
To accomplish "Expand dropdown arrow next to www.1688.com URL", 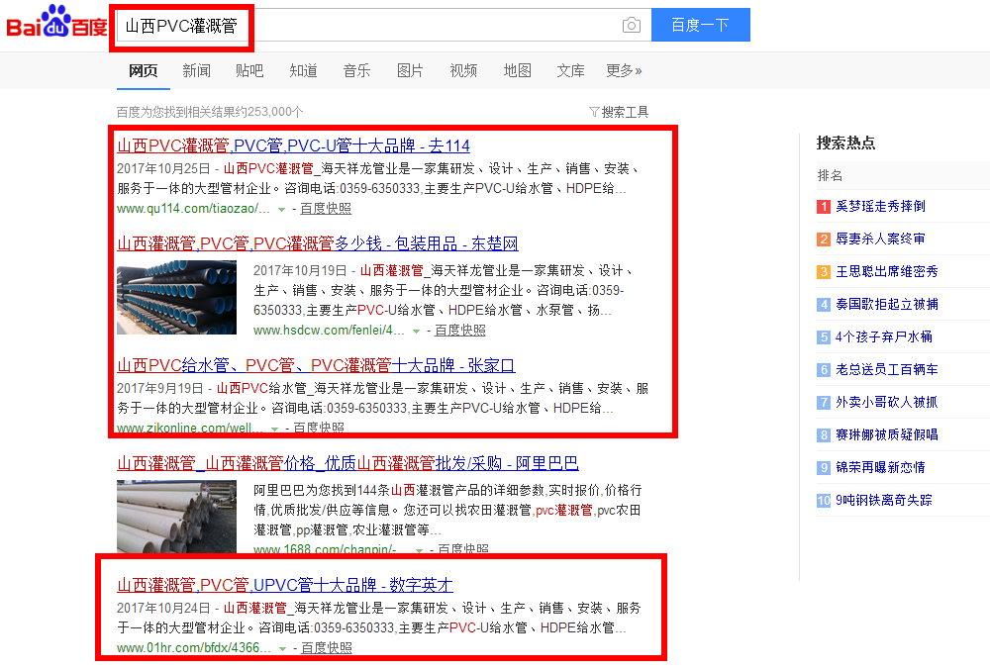I will (419, 550).
